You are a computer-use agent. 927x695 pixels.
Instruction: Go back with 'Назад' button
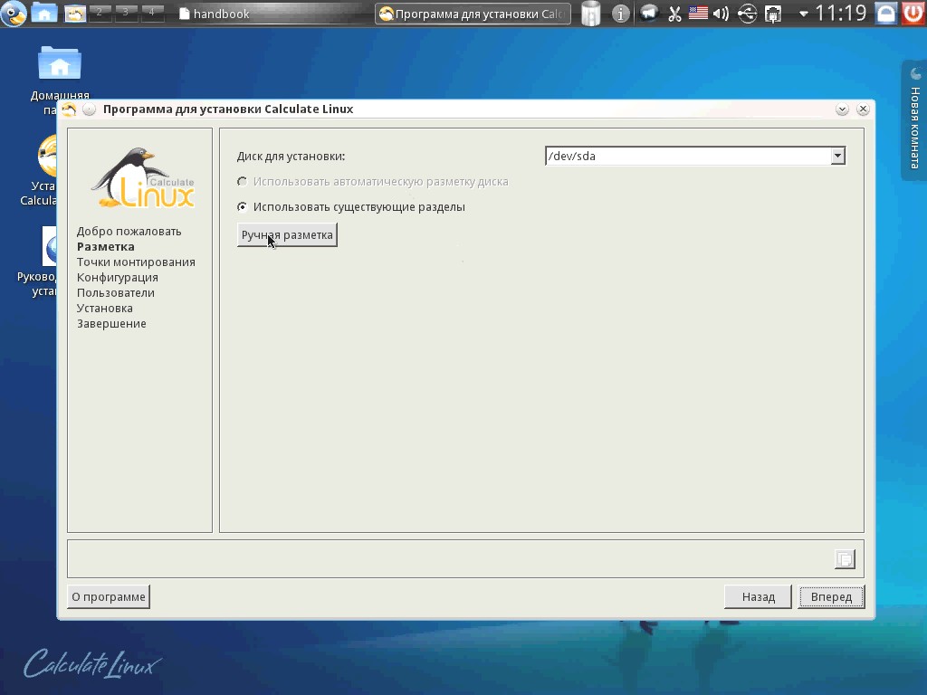[x=758, y=597]
